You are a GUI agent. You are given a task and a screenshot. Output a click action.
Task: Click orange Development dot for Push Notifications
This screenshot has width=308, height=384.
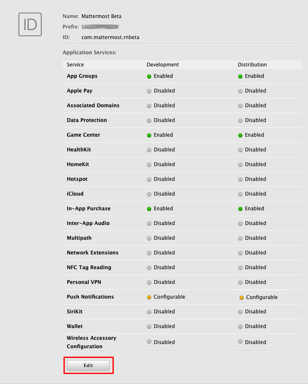[x=149, y=297]
